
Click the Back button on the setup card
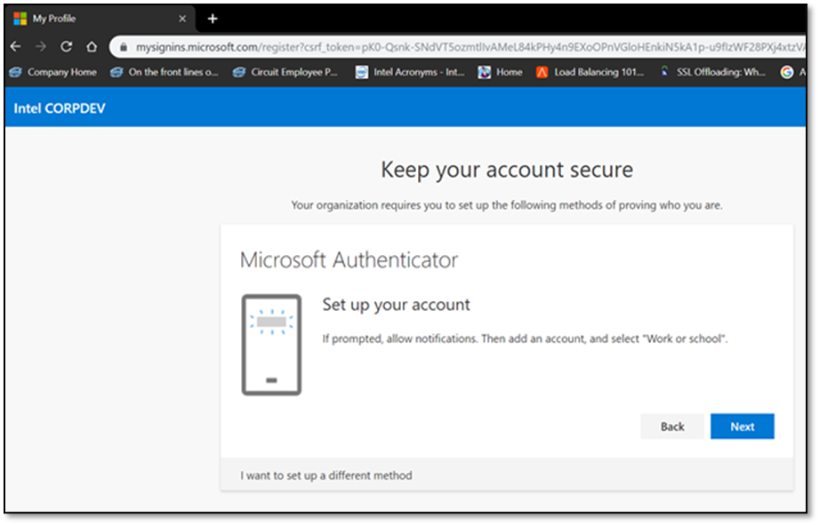click(x=672, y=426)
